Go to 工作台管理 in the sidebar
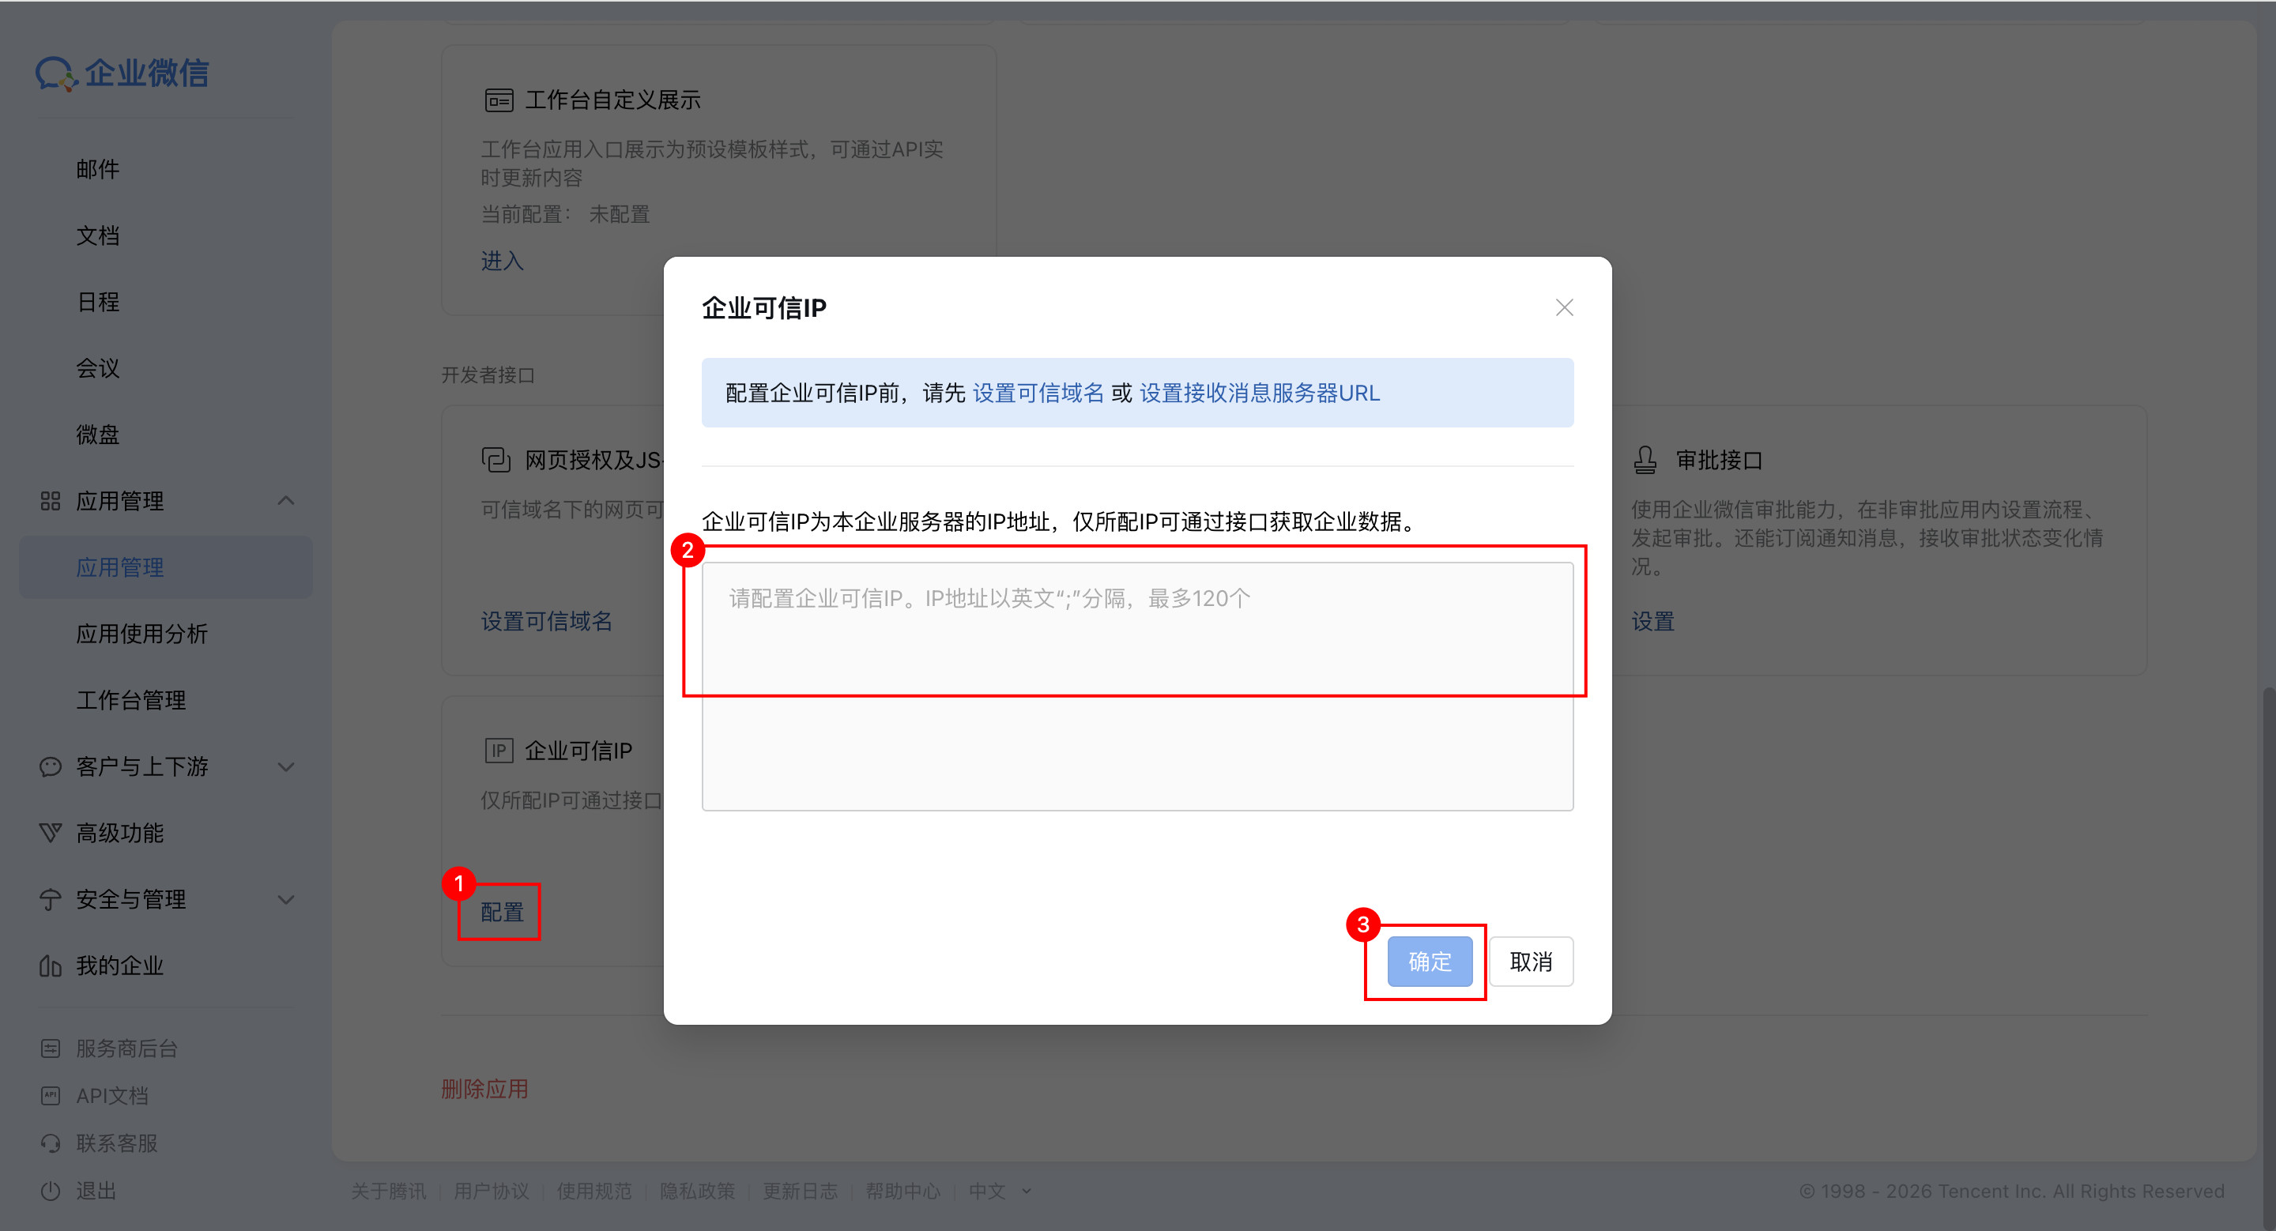Image resolution: width=2276 pixels, height=1231 pixels. coord(130,699)
